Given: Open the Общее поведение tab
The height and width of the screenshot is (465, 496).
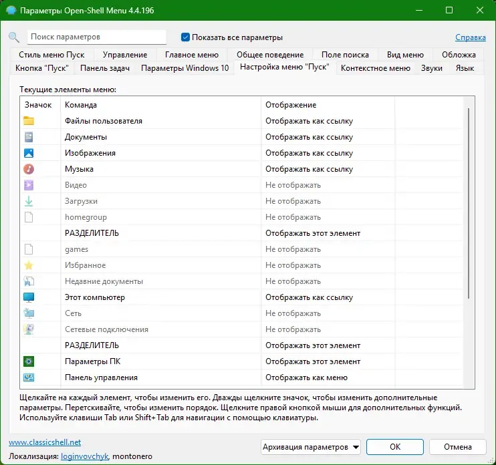Looking at the screenshot, I should click(x=270, y=55).
